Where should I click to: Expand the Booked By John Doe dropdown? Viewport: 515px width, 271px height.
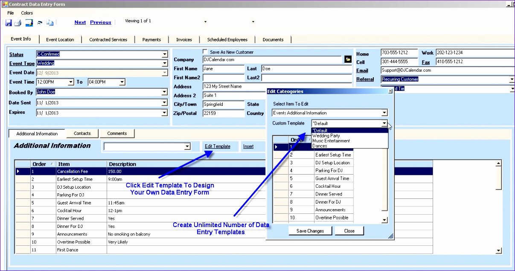coord(165,92)
